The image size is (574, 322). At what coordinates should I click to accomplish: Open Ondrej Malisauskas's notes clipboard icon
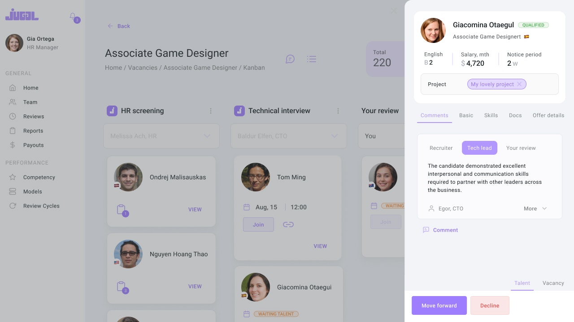coord(122,210)
